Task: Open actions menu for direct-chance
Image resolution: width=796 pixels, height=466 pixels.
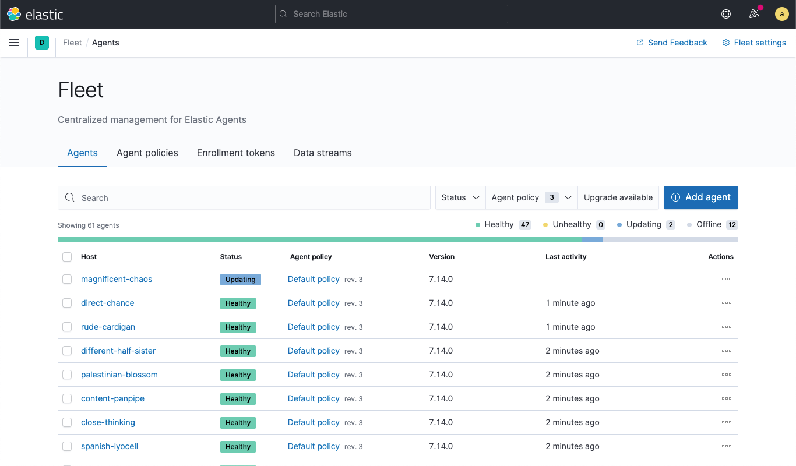Action: pos(727,303)
